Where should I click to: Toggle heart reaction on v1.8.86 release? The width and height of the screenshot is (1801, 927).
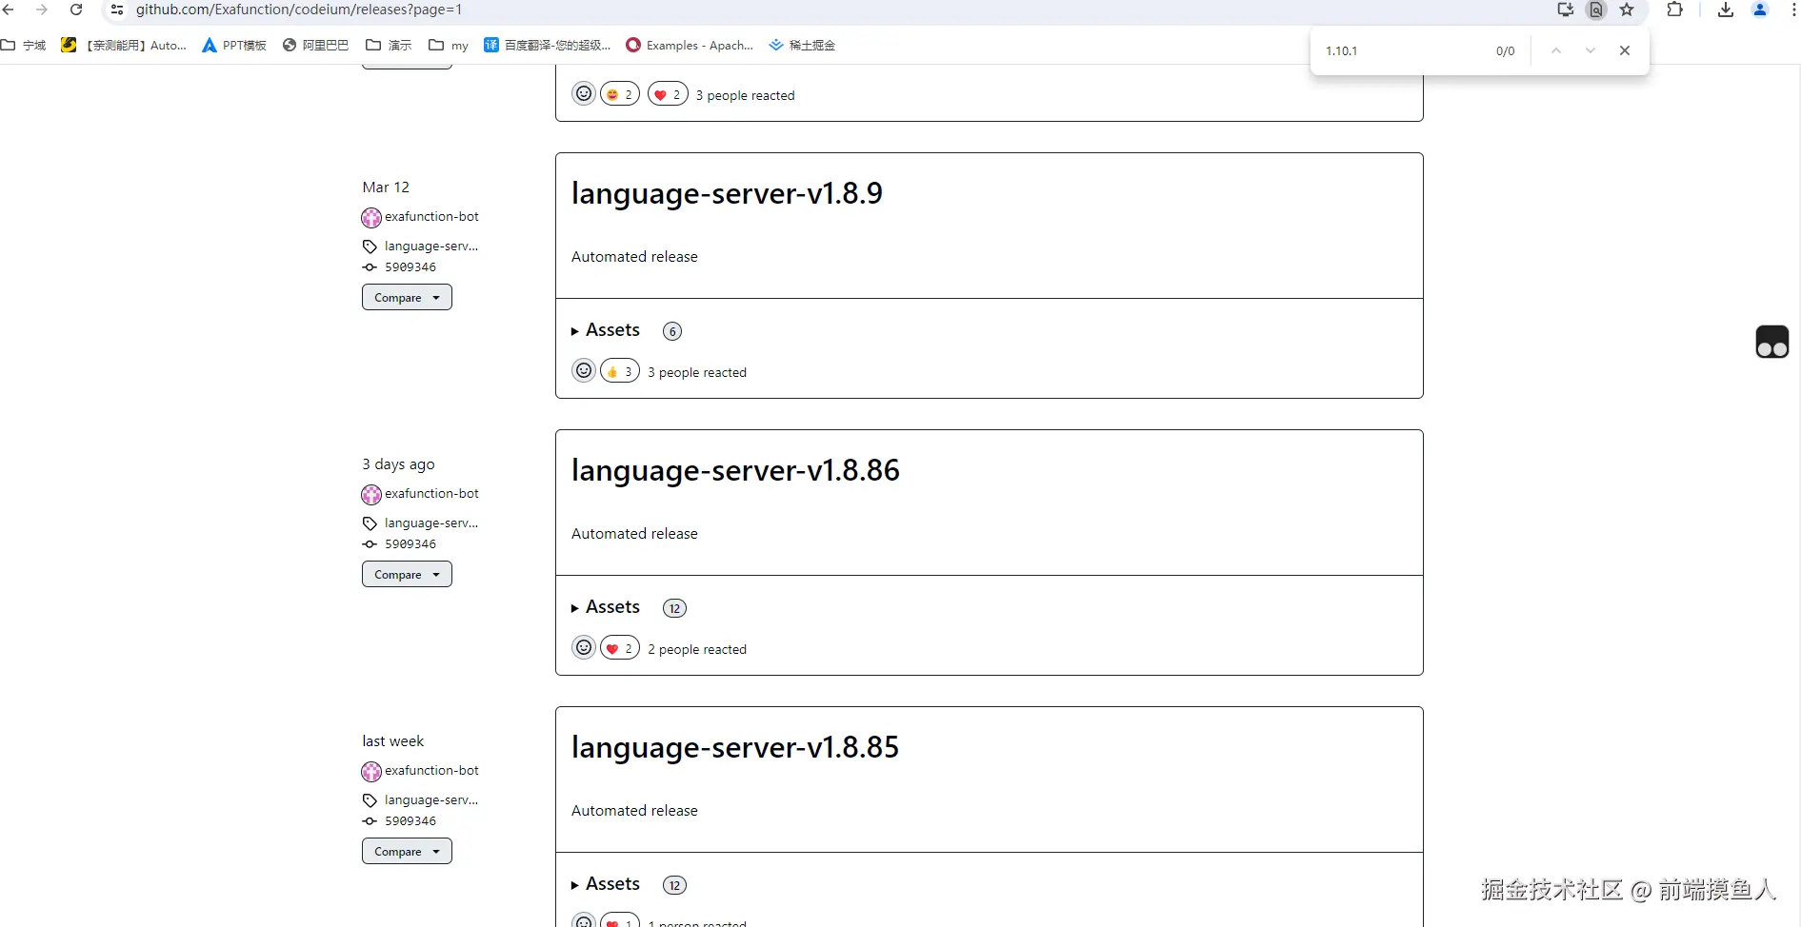620,648
